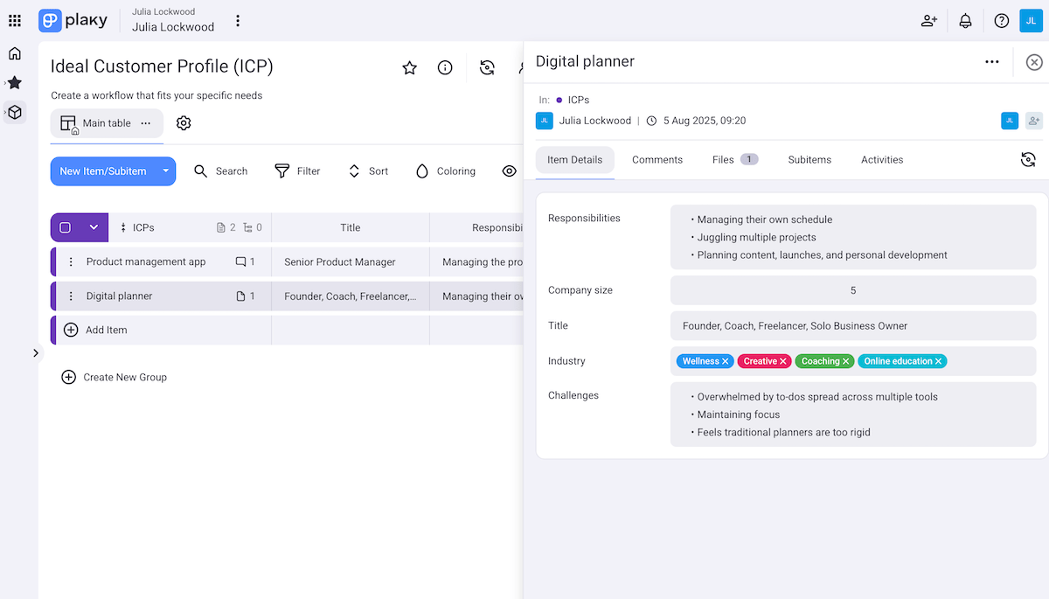1049x599 pixels.
Task: Open the New Item/Subitem dropdown arrow
Action: pyautogui.click(x=166, y=171)
